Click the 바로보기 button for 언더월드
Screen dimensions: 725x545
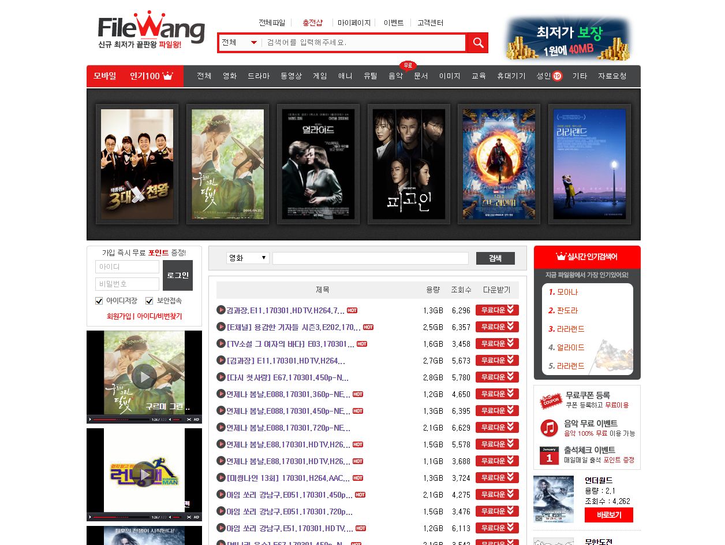coord(608,515)
